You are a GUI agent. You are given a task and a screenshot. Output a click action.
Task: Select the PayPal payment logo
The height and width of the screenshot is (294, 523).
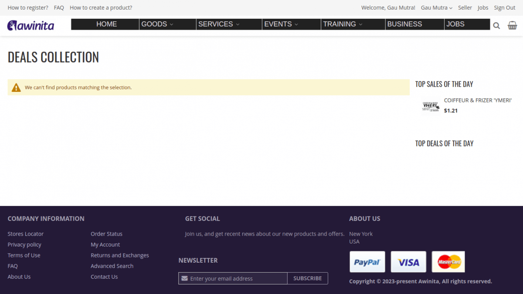coord(367,262)
